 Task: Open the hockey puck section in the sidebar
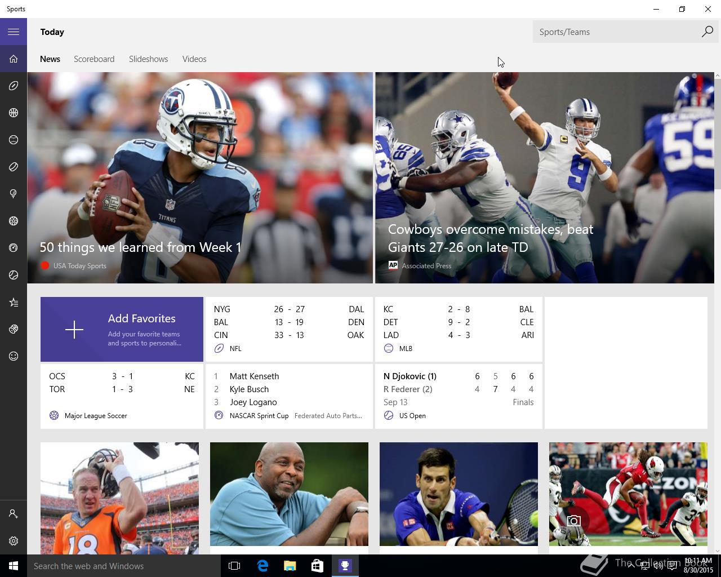14,167
